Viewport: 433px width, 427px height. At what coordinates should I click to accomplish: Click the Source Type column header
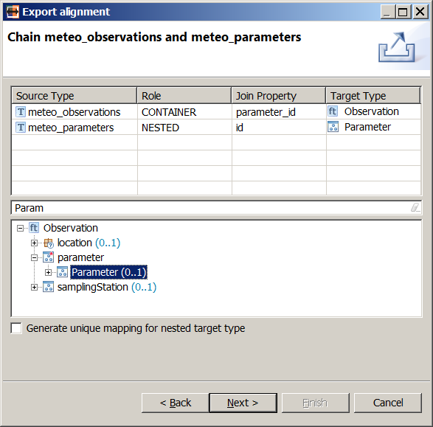coord(75,96)
